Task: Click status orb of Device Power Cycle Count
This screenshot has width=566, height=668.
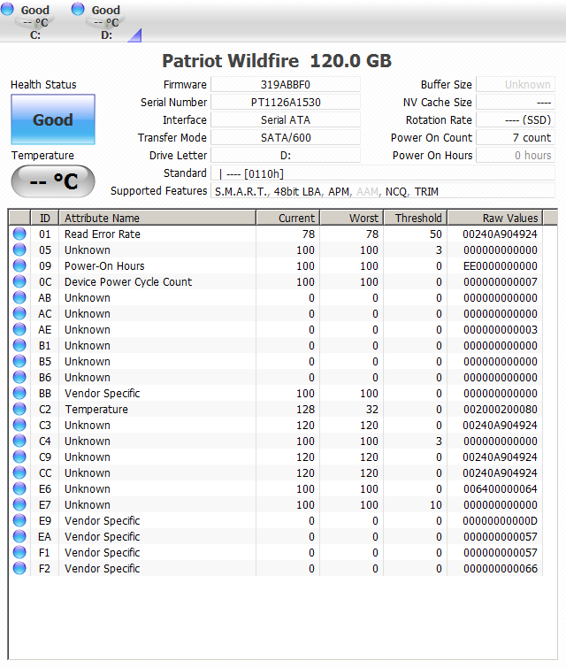Action: [x=19, y=282]
